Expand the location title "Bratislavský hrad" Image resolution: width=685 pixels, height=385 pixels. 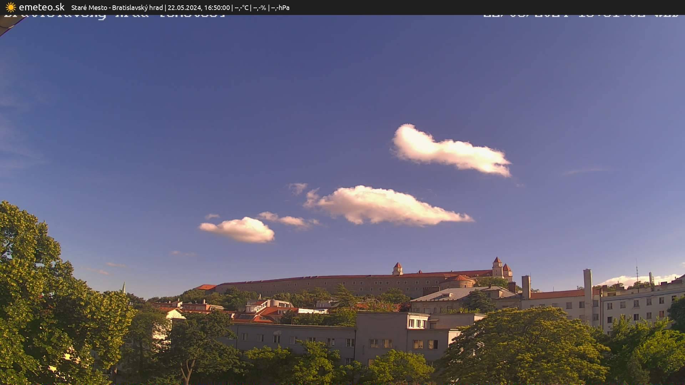click(138, 7)
